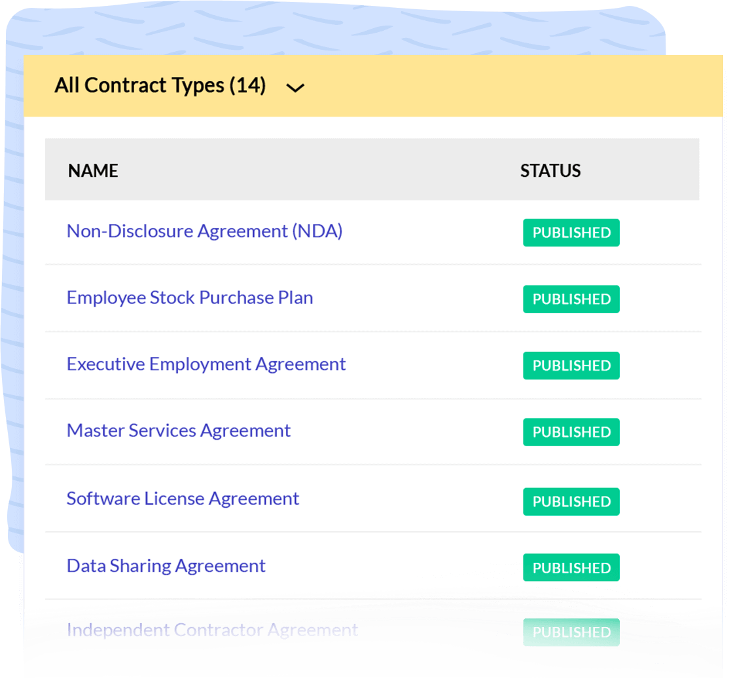Select Executive Employment Agreement link

click(x=206, y=364)
